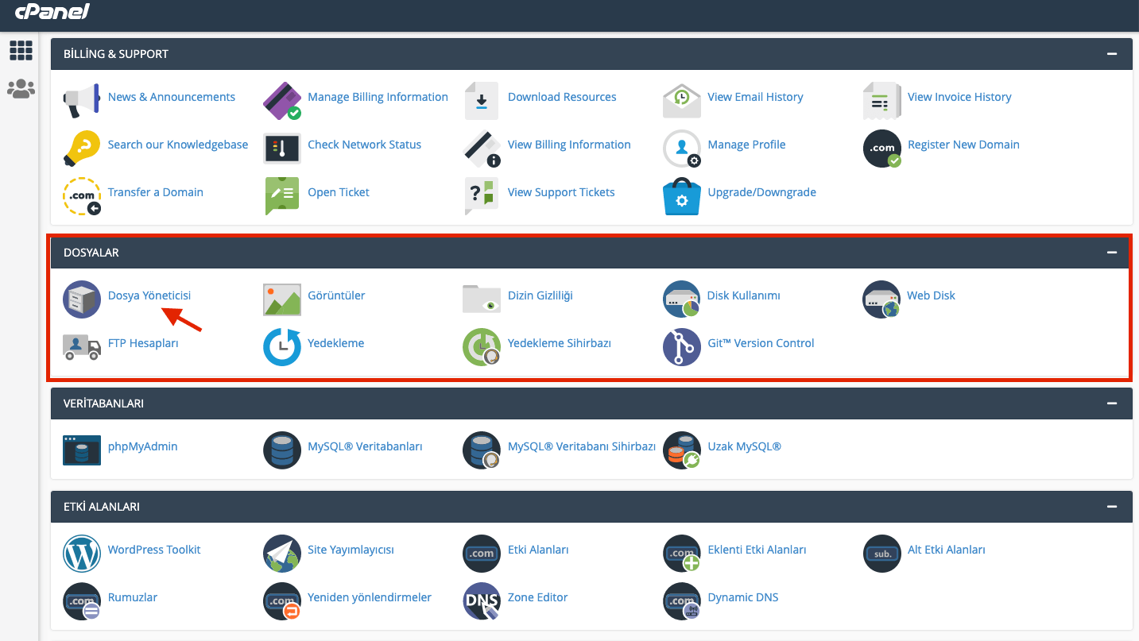Image resolution: width=1139 pixels, height=641 pixels.
Task: Click the Manage Billing Information card icon
Action: coord(282,101)
